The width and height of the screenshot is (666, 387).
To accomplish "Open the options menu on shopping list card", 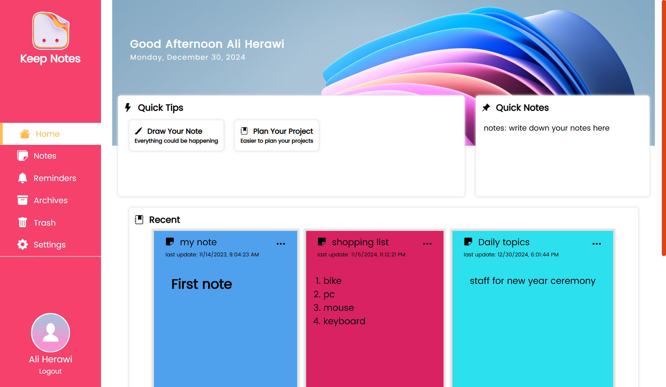I will [x=427, y=244].
